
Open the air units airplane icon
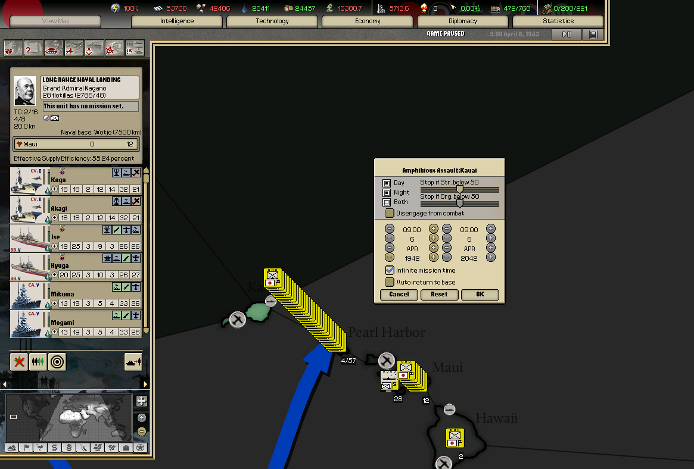pyautogui.click(x=74, y=48)
